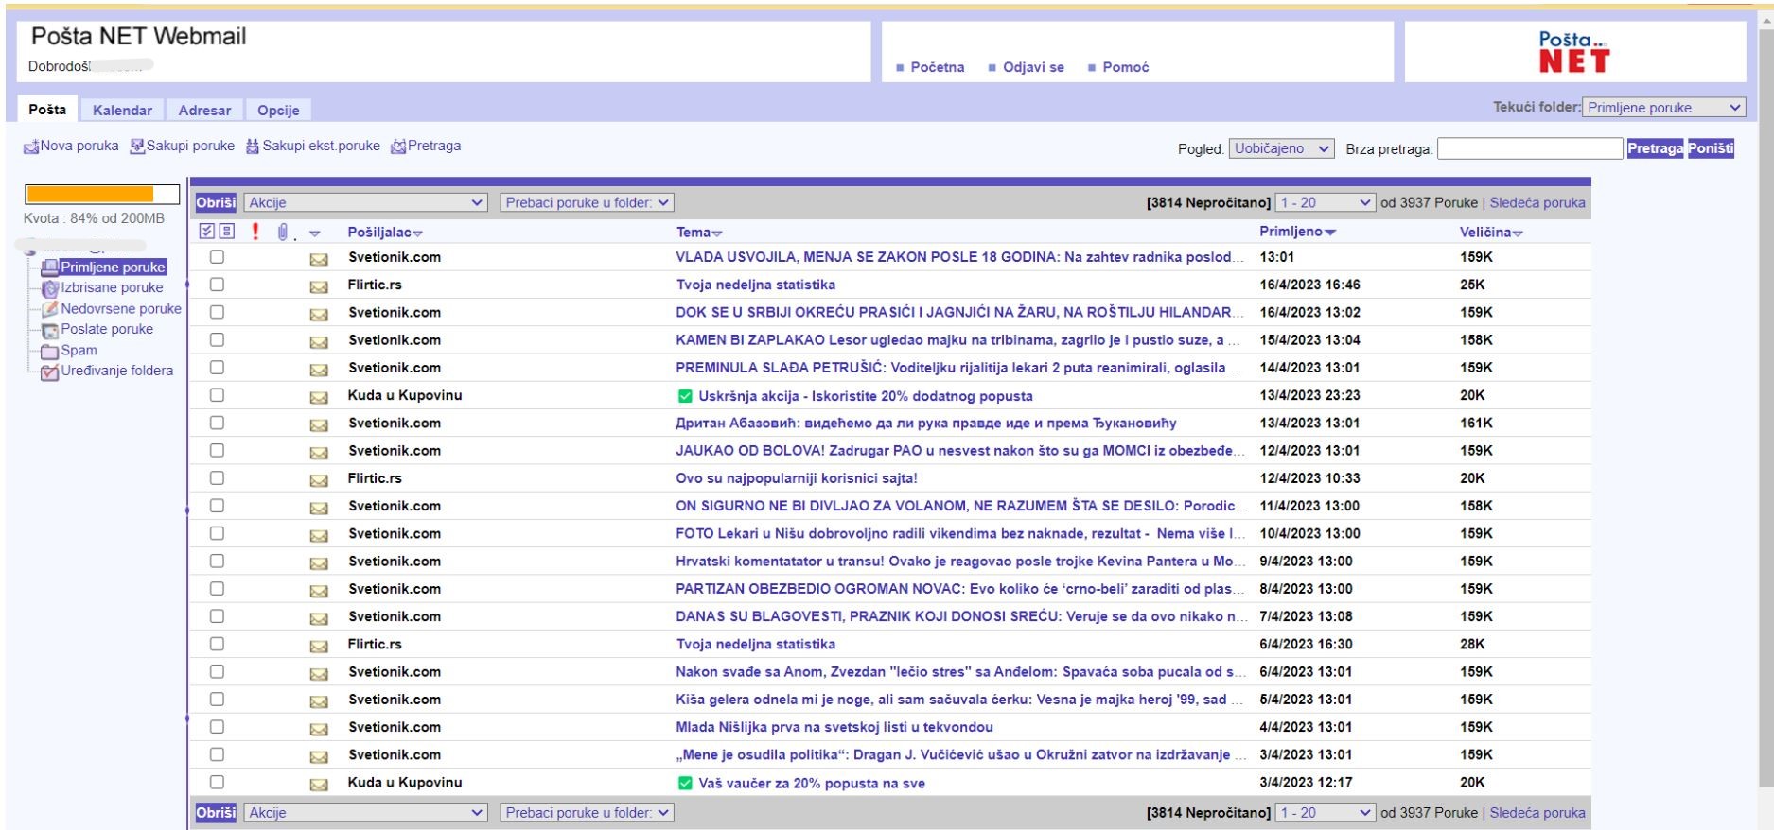Click the Nedovrsene poruke drafts icon
The image size is (1774, 830).
pyautogui.click(x=50, y=309)
